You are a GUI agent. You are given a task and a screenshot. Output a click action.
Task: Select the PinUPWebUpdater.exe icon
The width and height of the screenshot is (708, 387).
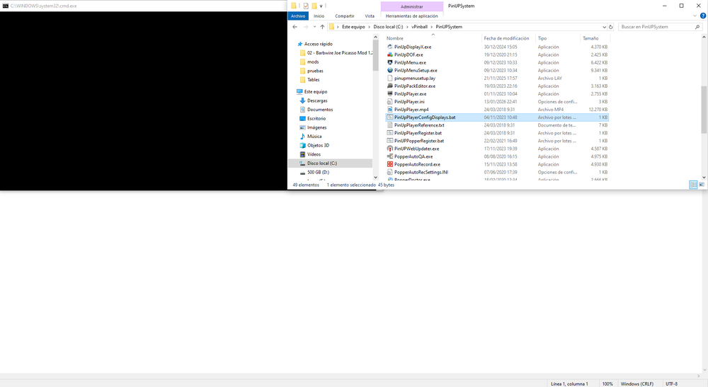tap(389, 149)
